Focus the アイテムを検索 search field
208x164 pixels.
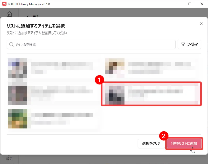(x=93, y=44)
